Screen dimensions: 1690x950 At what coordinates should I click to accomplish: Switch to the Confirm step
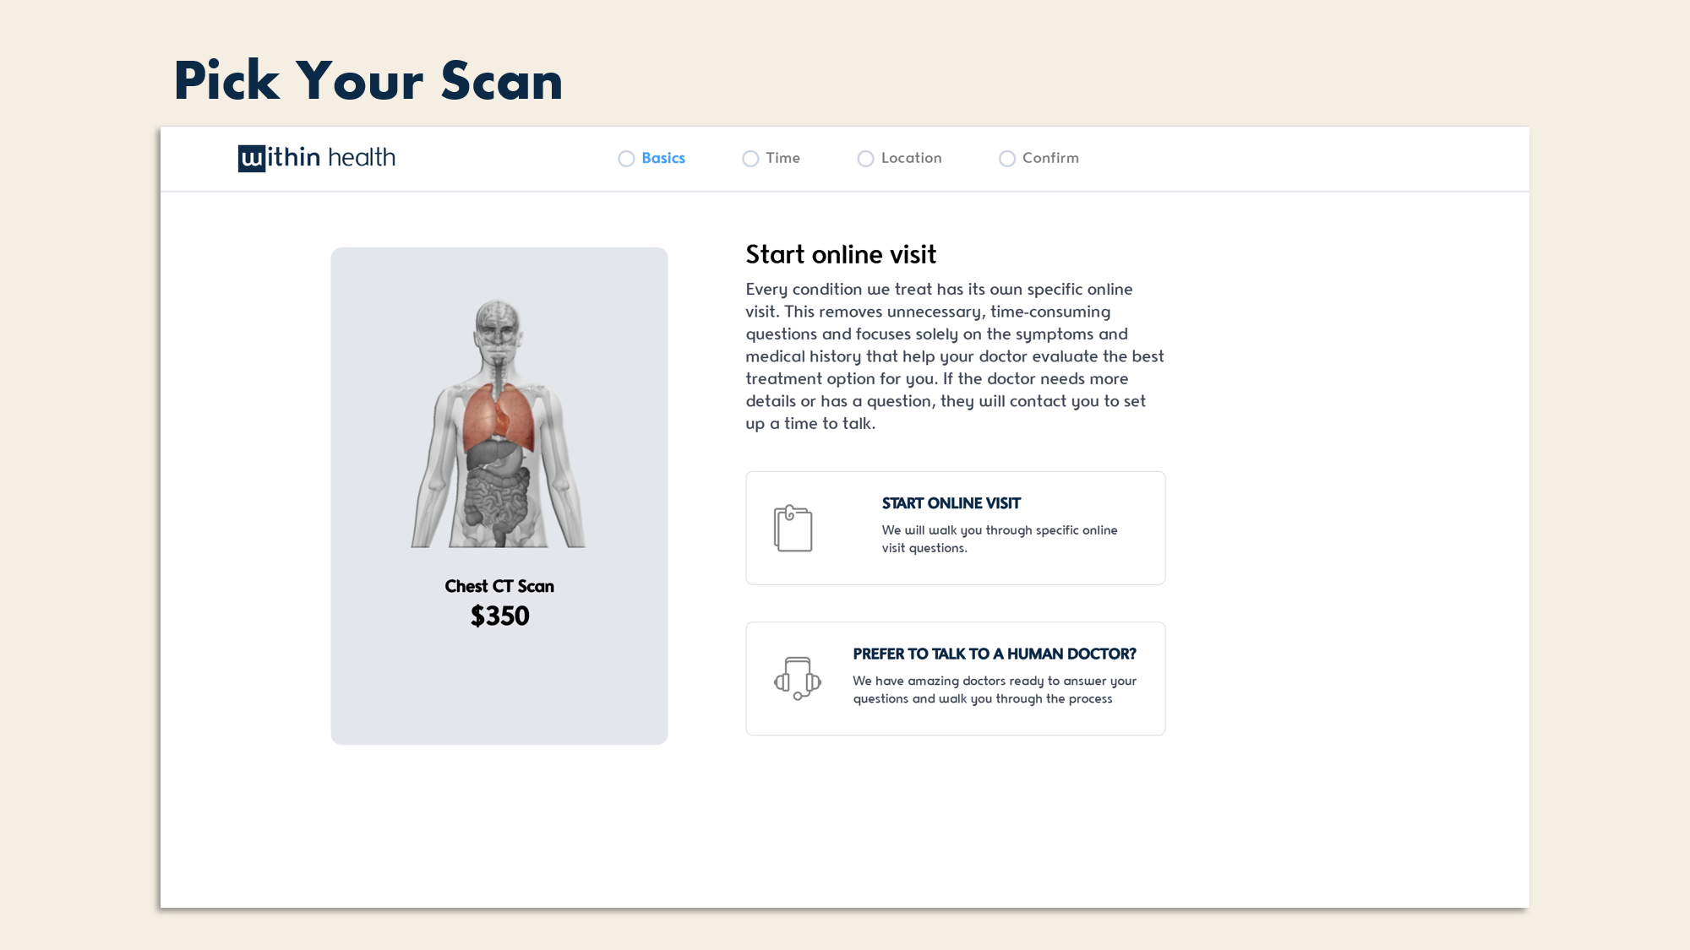tap(1049, 158)
